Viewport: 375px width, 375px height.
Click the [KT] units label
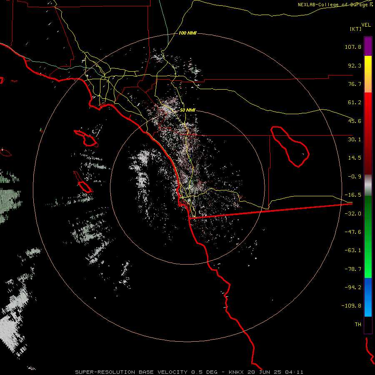(356, 29)
